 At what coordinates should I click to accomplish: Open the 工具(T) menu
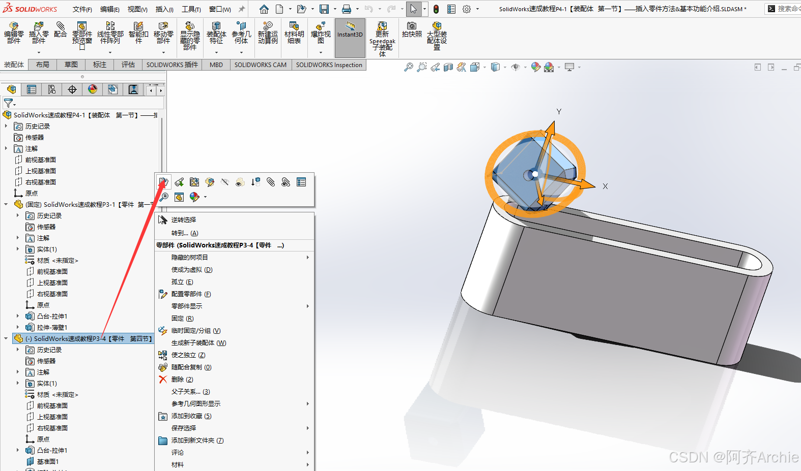pyautogui.click(x=191, y=9)
